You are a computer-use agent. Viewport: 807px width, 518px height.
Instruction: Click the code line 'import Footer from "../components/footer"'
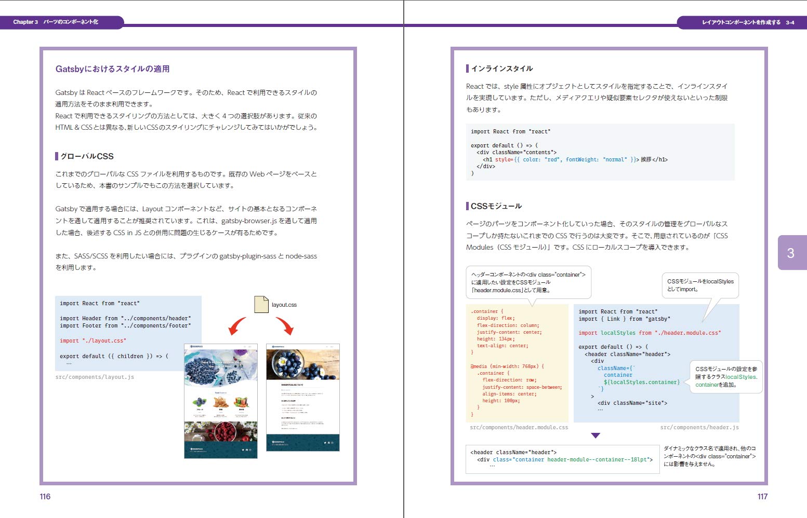pos(125,325)
